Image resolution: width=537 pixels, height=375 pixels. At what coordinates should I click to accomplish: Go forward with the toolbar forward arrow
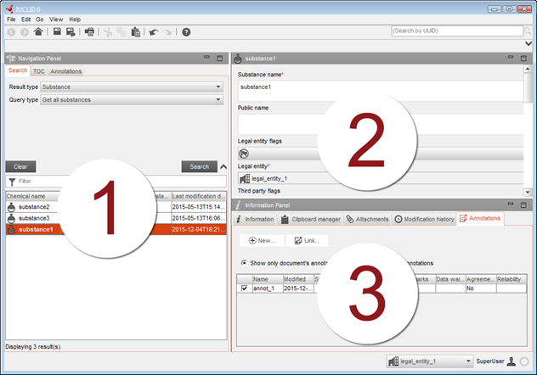point(25,32)
